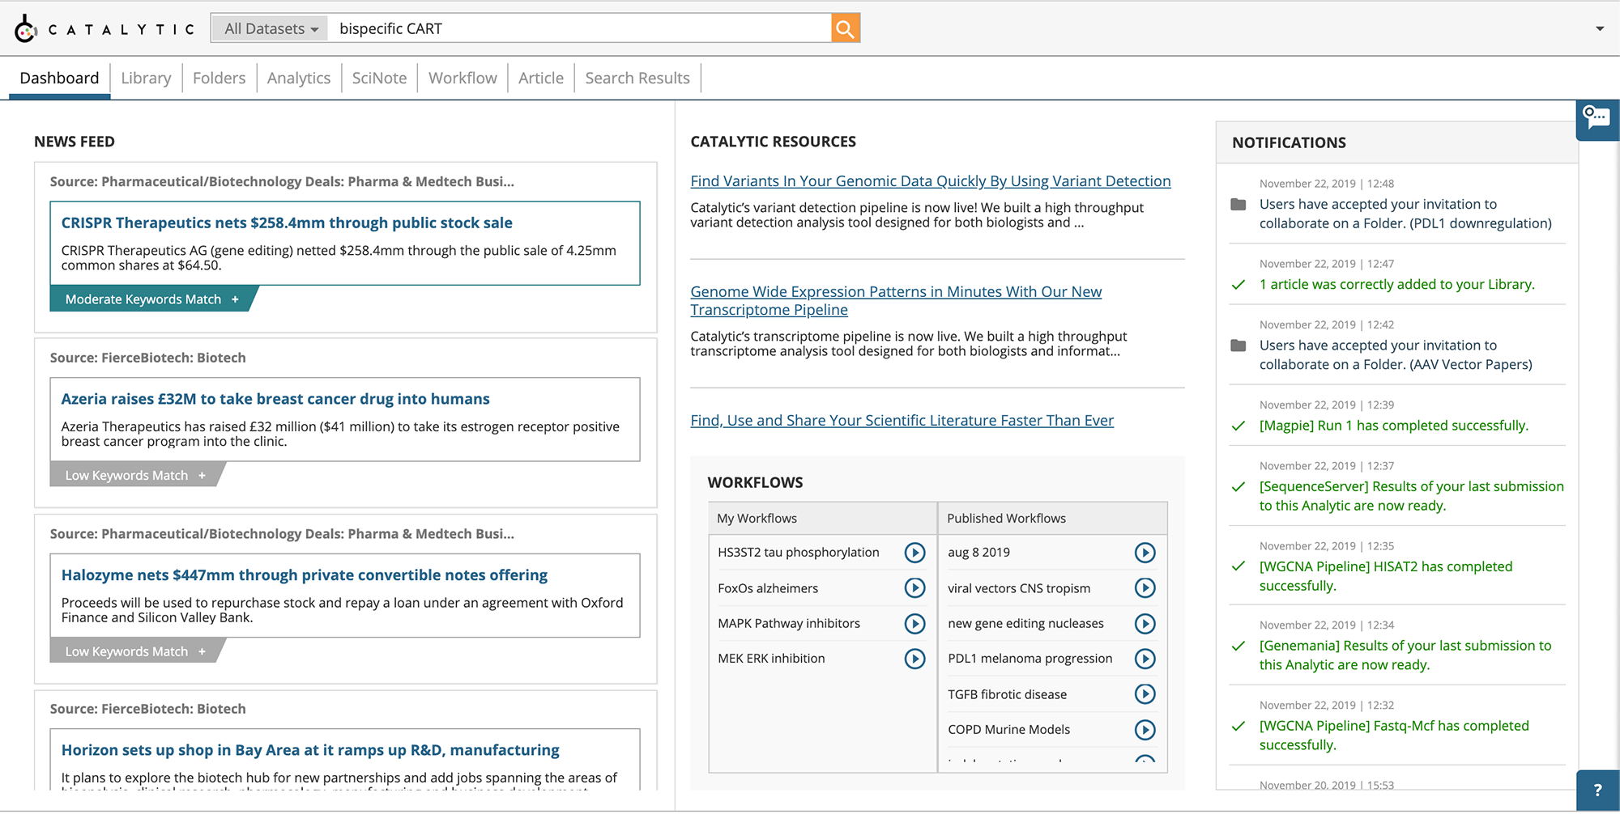This screenshot has width=1620, height=814.
Task: Open the Variant Detection resource link
Action: pyautogui.click(x=931, y=181)
